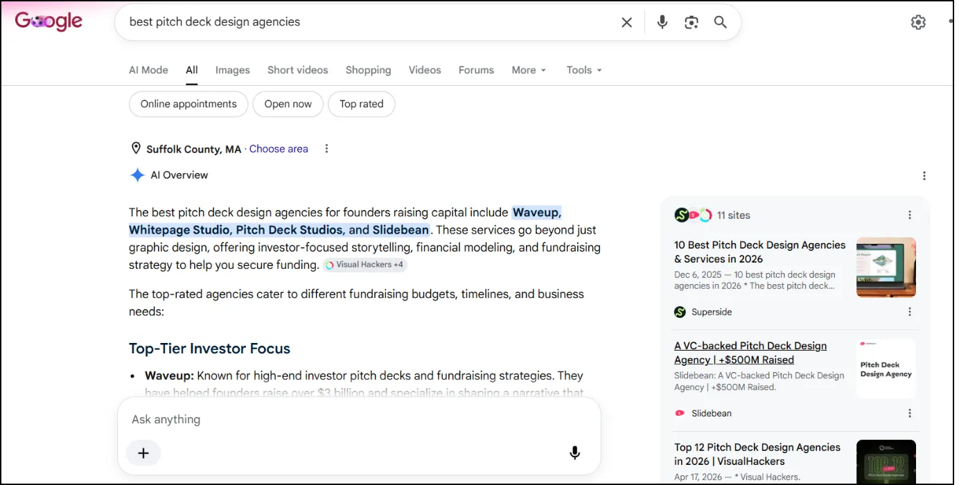Click the VisualHackers Top 12 thumbnail

click(886, 461)
